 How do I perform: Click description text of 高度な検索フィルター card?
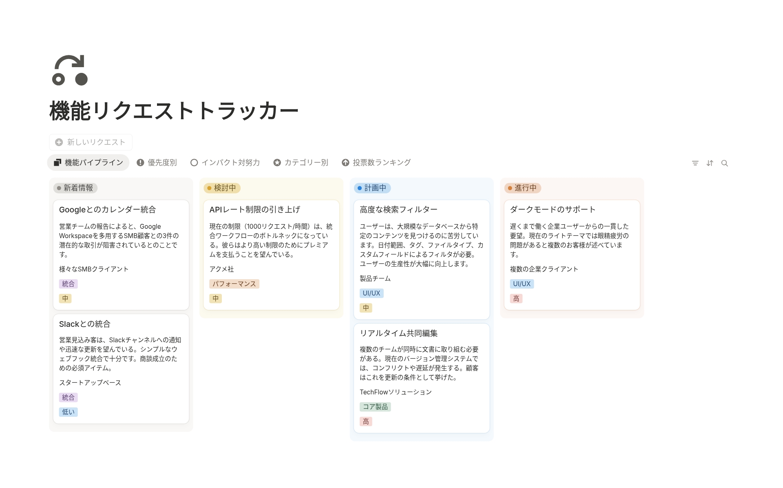pos(422,245)
